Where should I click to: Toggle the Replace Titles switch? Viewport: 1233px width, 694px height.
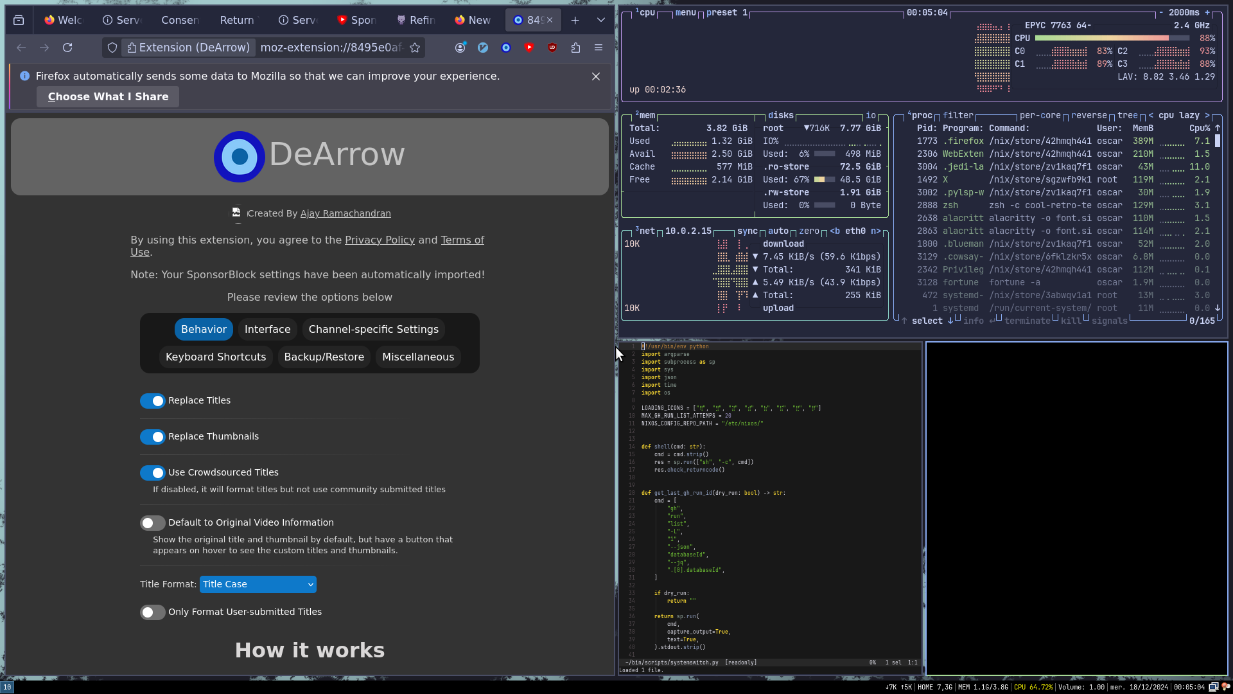pyautogui.click(x=153, y=401)
